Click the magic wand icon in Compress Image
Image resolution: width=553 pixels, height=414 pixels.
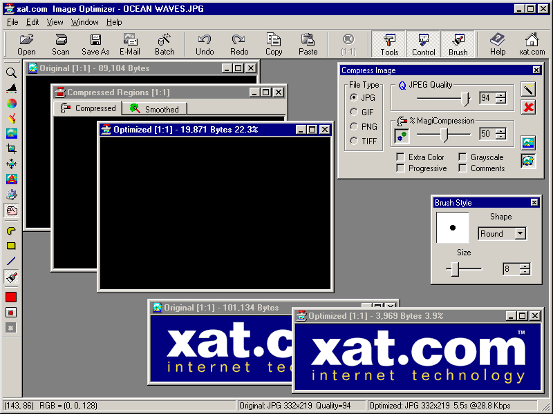(x=528, y=90)
